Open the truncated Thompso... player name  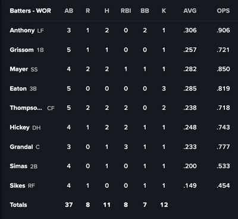(26, 108)
